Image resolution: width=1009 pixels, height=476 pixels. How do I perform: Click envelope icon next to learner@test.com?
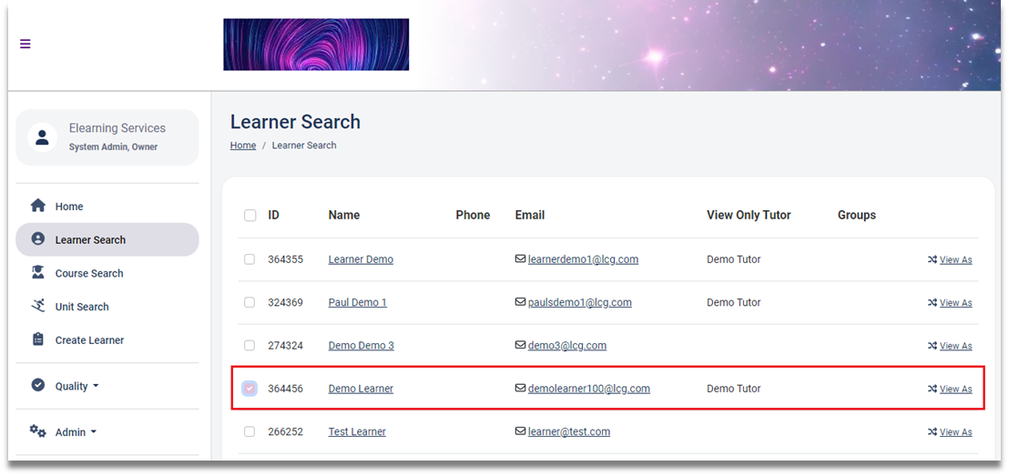pos(520,431)
